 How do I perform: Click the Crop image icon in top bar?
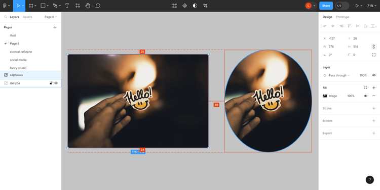(205, 6)
